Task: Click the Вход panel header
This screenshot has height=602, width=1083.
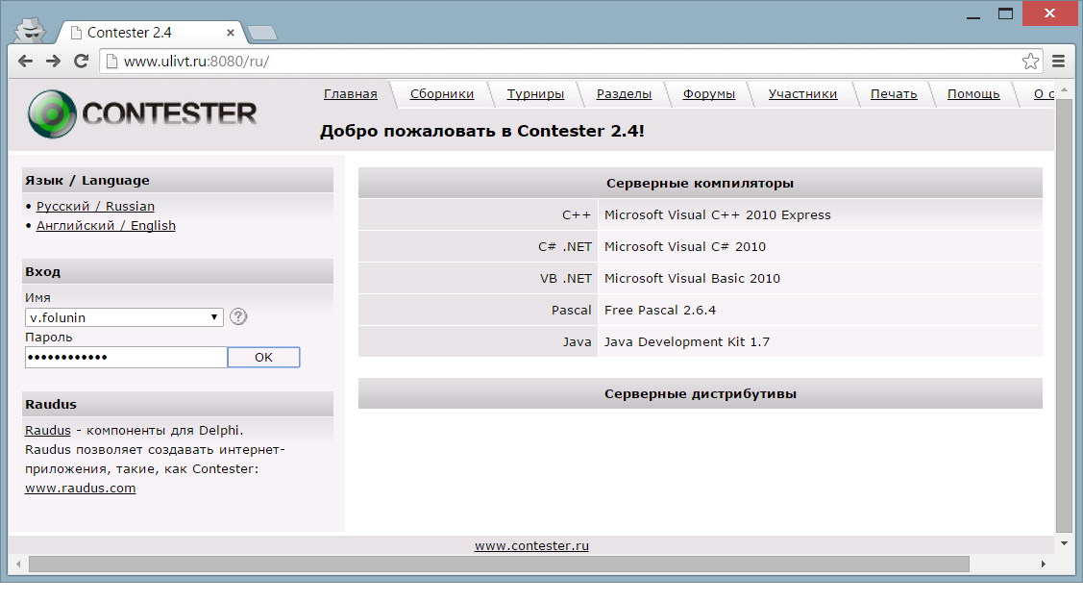Action: [x=178, y=271]
